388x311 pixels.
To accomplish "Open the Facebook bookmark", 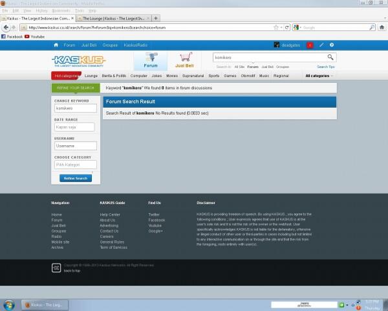I will 12,36.
